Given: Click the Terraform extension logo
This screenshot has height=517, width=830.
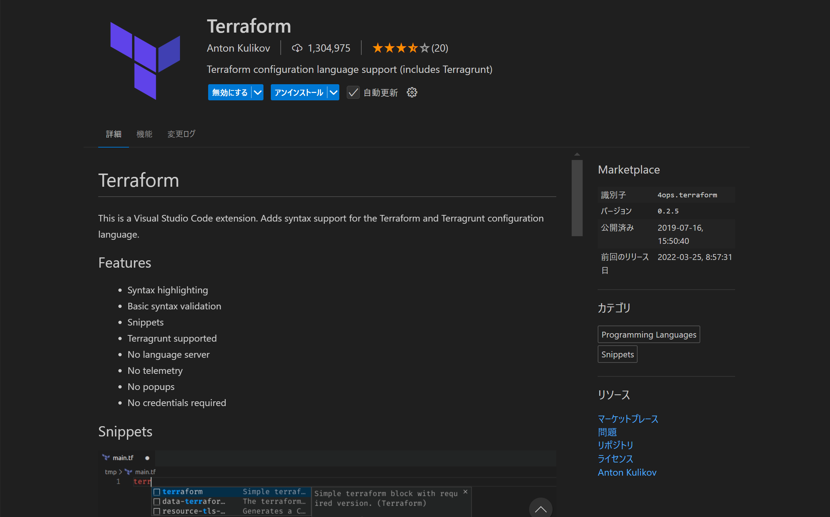Looking at the screenshot, I should 145,60.
